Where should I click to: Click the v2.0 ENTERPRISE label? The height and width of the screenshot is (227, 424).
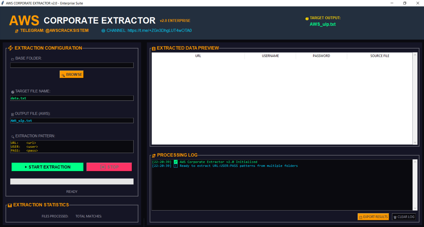175,21
